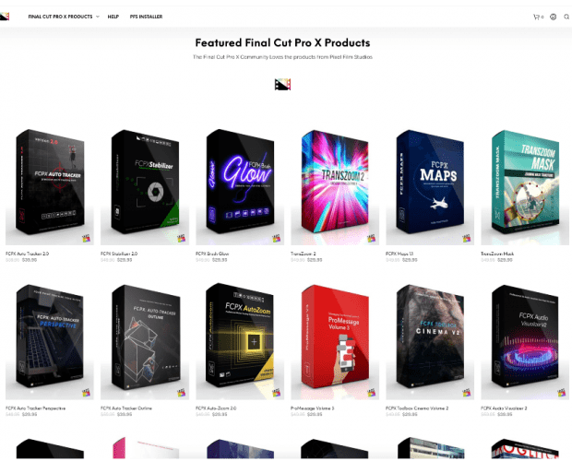This screenshot has width=572, height=461.
Task: Select the FCPX AutoZoom box thumbnail
Action: [240, 340]
